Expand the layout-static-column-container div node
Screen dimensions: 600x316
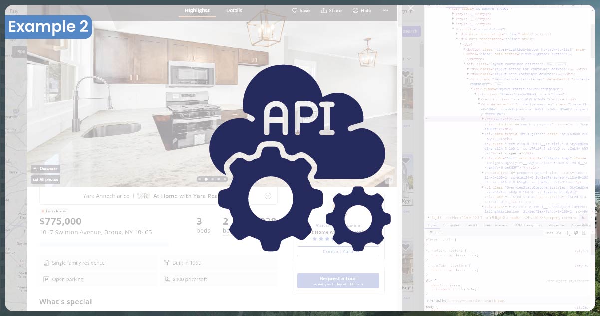[x=471, y=88]
